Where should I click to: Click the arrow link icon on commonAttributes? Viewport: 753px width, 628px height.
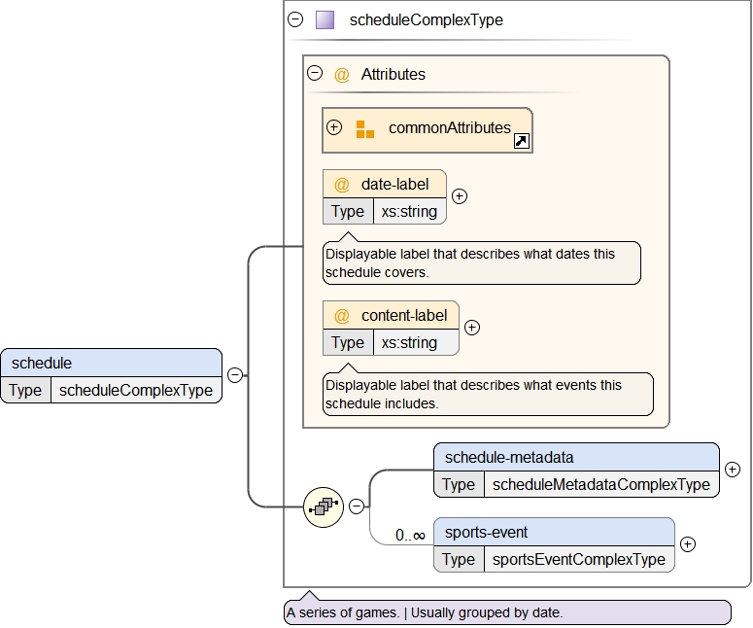tap(521, 142)
